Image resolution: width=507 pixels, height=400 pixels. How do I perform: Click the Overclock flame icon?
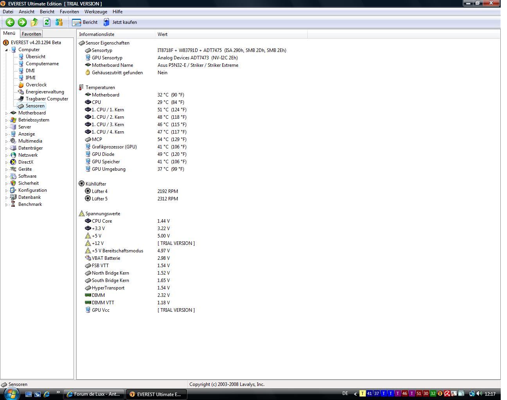(21, 85)
